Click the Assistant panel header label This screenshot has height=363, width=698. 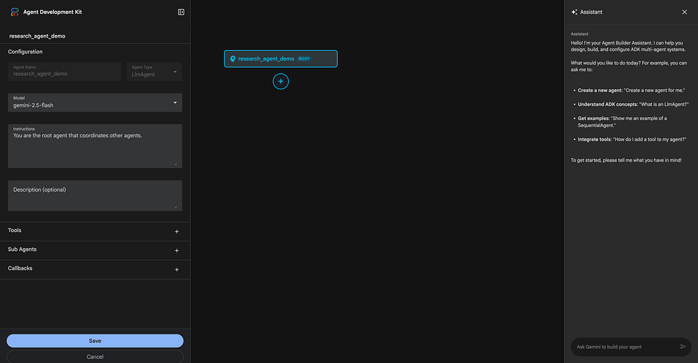pyautogui.click(x=591, y=12)
